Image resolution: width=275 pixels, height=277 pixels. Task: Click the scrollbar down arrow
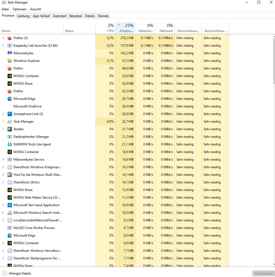pyautogui.click(x=274, y=265)
